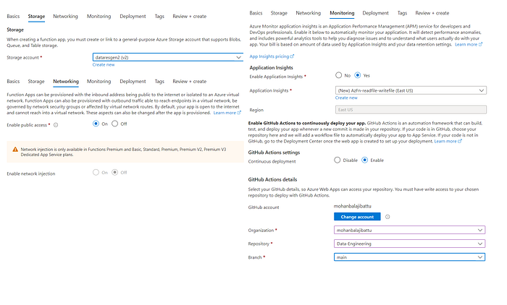
Task: Open Learn more link in Networking description
Action: (227, 113)
